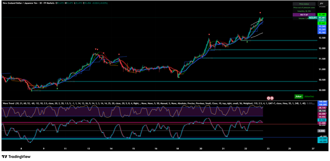Click the 93.461 current price label
The width and height of the screenshot is (330, 161).
(x=322, y=18)
